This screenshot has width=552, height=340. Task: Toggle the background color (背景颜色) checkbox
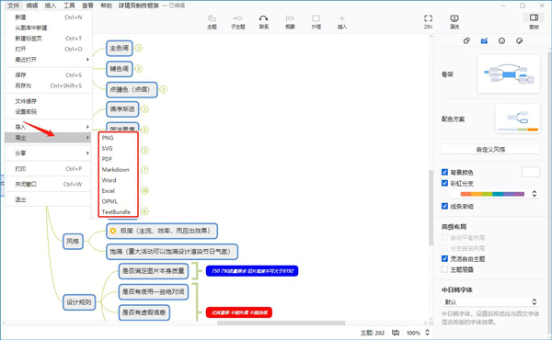(x=444, y=172)
